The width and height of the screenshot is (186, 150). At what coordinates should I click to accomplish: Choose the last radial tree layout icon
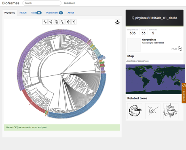74,22
